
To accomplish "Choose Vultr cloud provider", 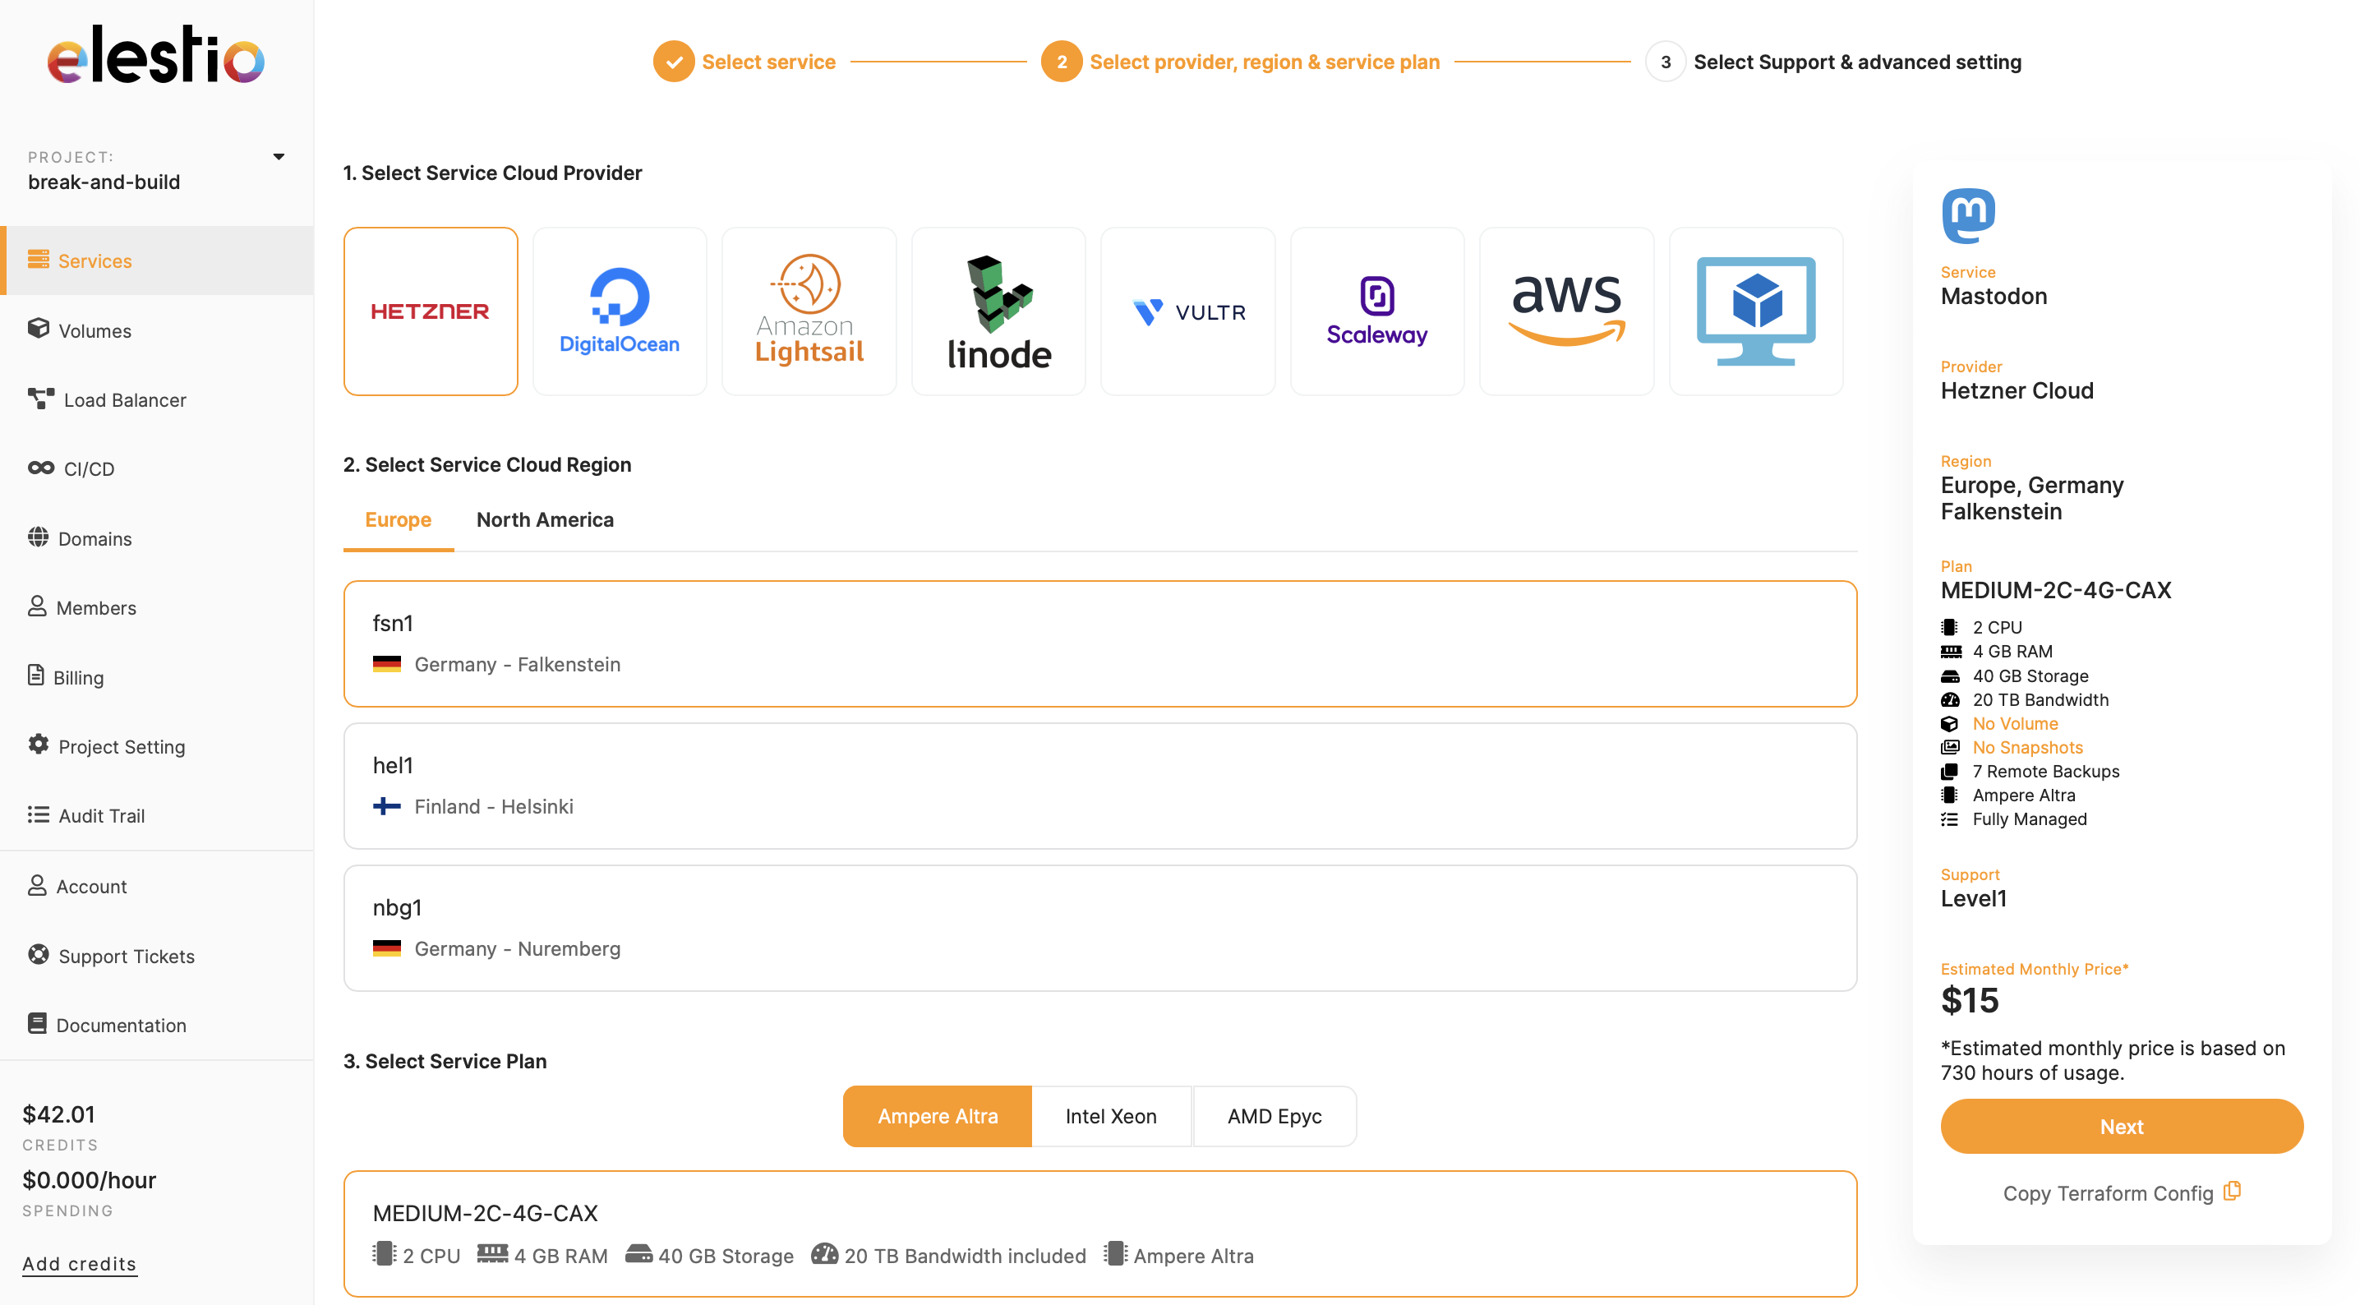I will tap(1187, 311).
